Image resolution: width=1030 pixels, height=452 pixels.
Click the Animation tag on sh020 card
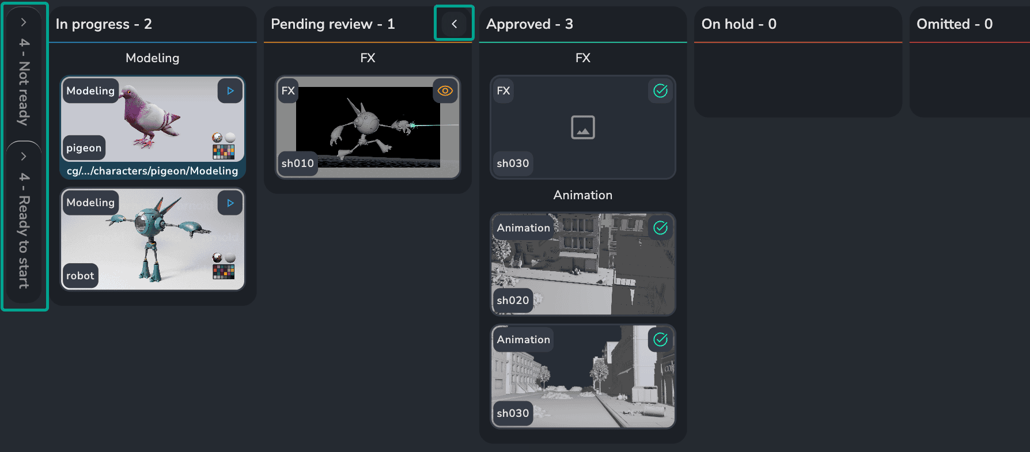(x=523, y=228)
